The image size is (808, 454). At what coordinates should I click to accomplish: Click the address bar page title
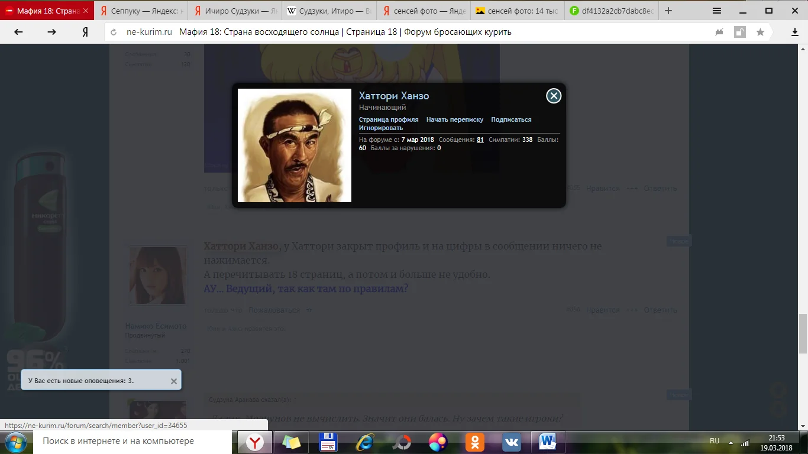(x=345, y=32)
